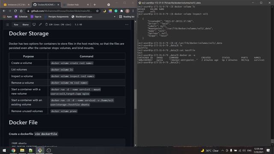
Task: Edit the README with pencil icon
Action: [40, 24]
